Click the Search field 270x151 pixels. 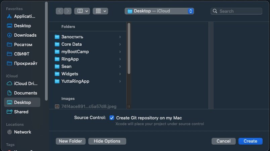[x=236, y=11]
